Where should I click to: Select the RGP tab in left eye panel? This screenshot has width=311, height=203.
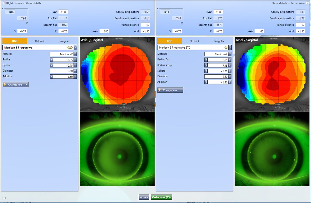click(x=169, y=41)
